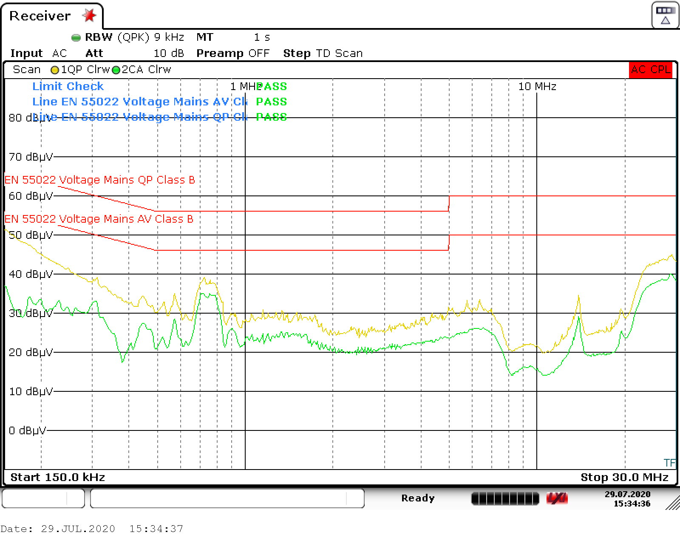680x549 pixels.
Task: Open the on-screen keyboard icon at top right
Action: tap(665, 15)
